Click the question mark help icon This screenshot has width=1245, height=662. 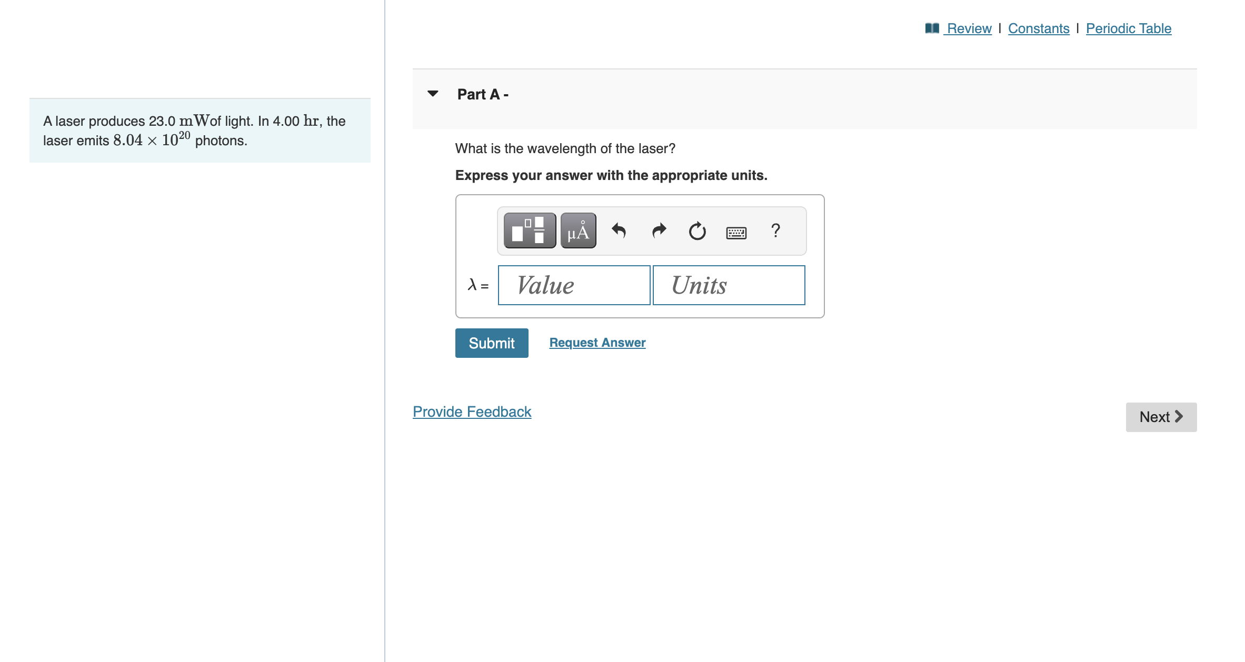point(775,230)
